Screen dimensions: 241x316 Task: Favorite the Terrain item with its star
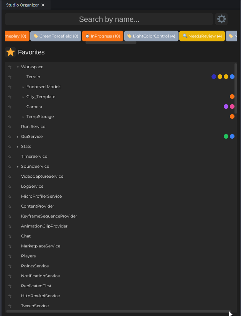click(10, 77)
